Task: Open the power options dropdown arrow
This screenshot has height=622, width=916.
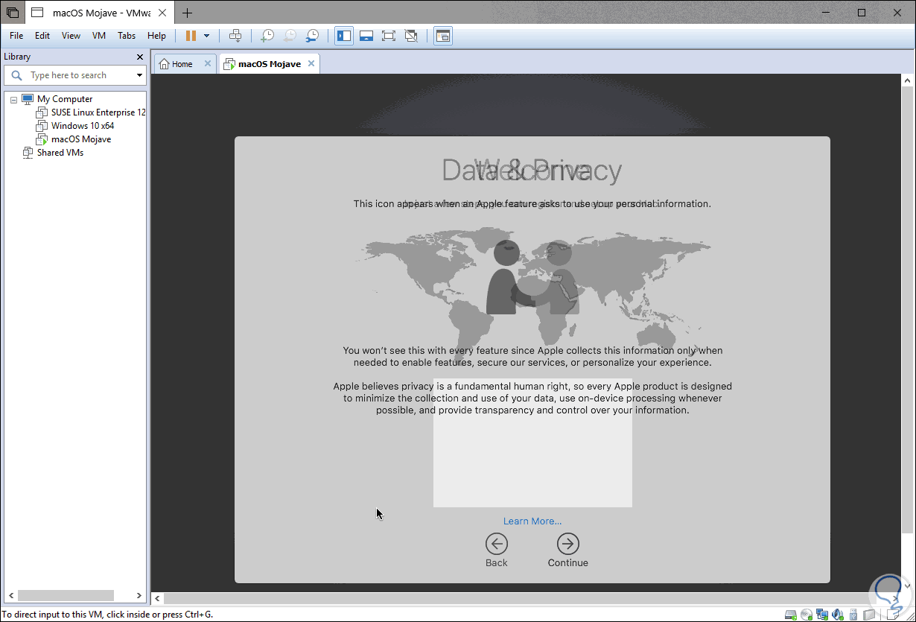Action: (206, 36)
